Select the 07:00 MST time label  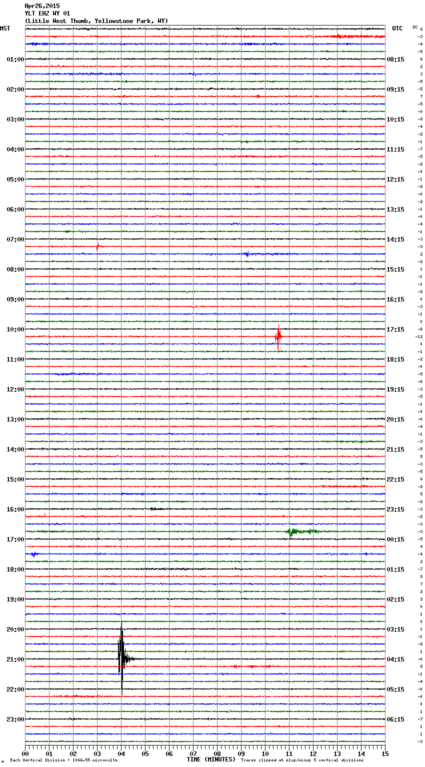click(15, 239)
